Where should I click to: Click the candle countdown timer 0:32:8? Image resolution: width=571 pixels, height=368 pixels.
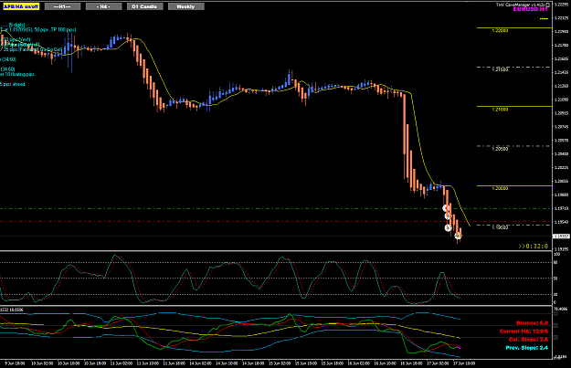coord(534,247)
